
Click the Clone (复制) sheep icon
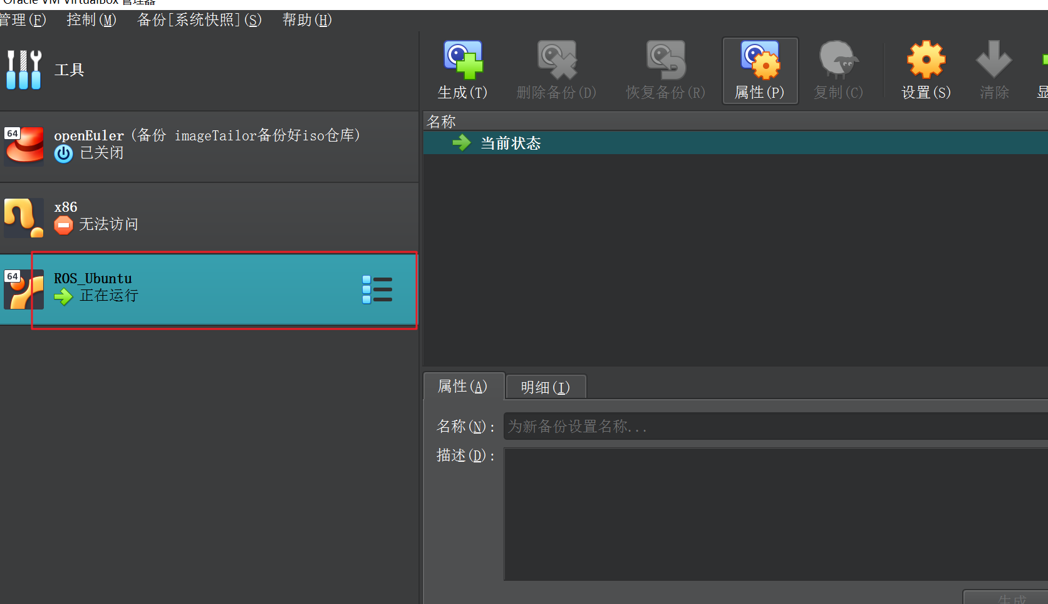coord(838,61)
